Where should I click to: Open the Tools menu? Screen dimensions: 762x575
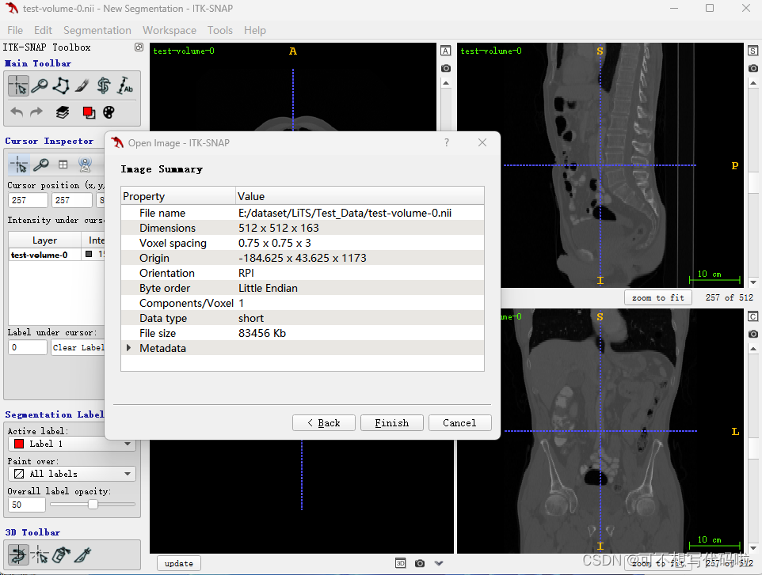(x=220, y=30)
